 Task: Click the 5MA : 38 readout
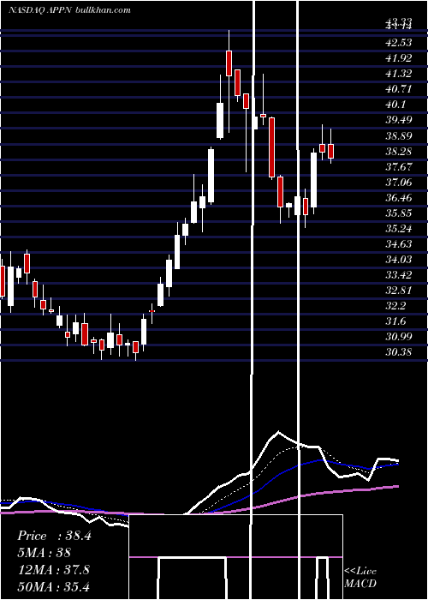(x=45, y=553)
